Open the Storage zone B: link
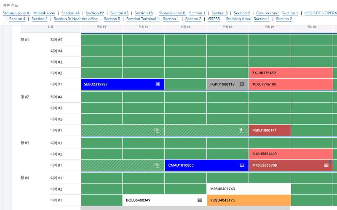 [x=173, y=13]
